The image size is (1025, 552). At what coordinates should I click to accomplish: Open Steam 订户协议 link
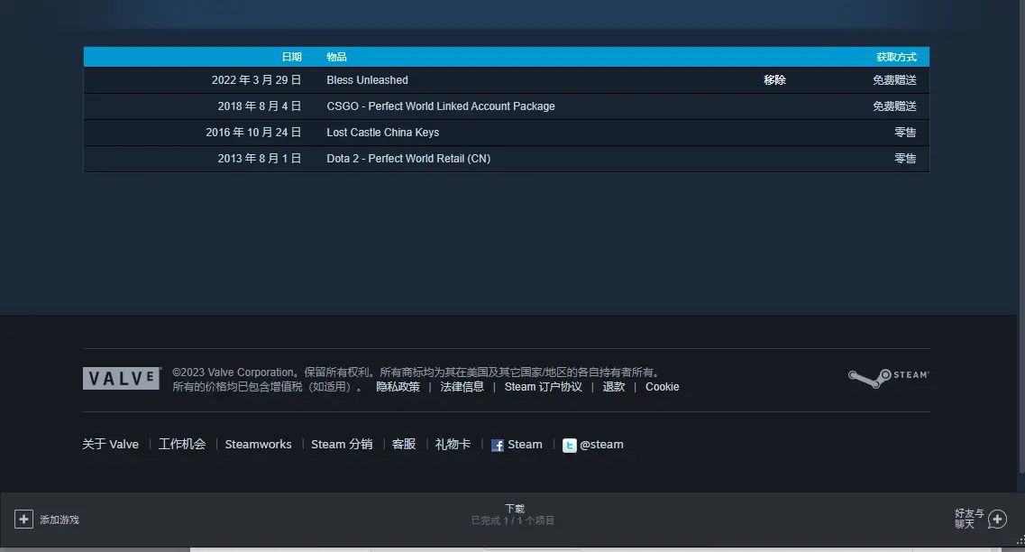click(x=544, y=387)
